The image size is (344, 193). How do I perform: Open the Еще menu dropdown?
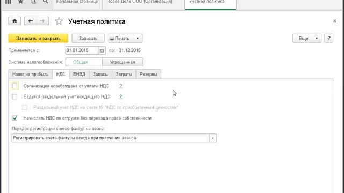click(x=307, y=38)
